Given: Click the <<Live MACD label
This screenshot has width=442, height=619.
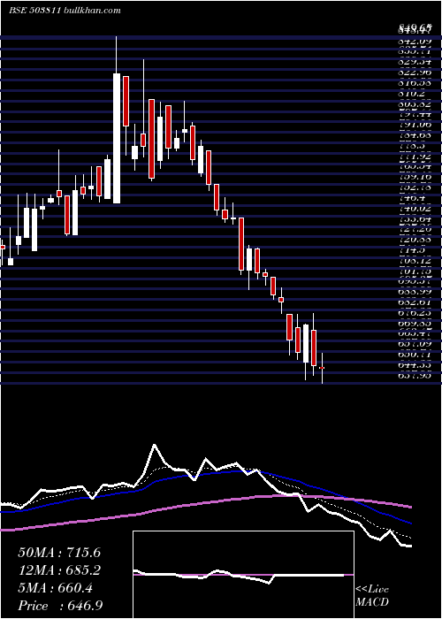Looking at the screenshot, I should (x=372, y=595).
